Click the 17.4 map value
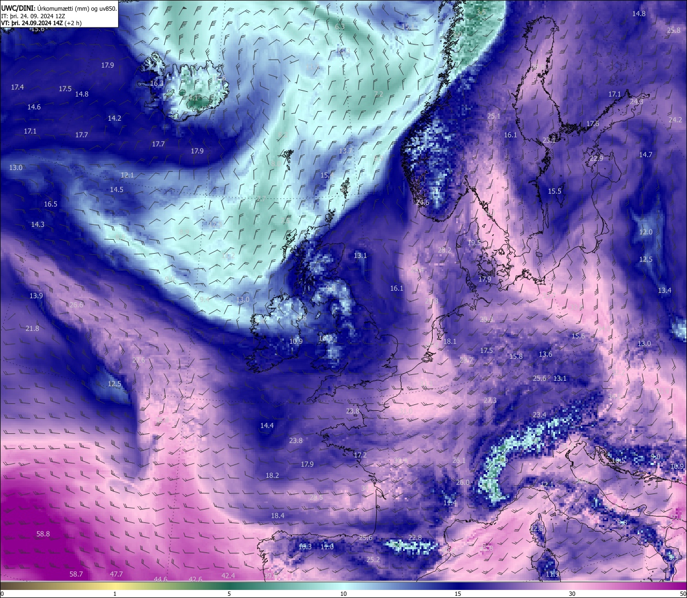This screenshot has width=687, height=598. click(17, 87)
